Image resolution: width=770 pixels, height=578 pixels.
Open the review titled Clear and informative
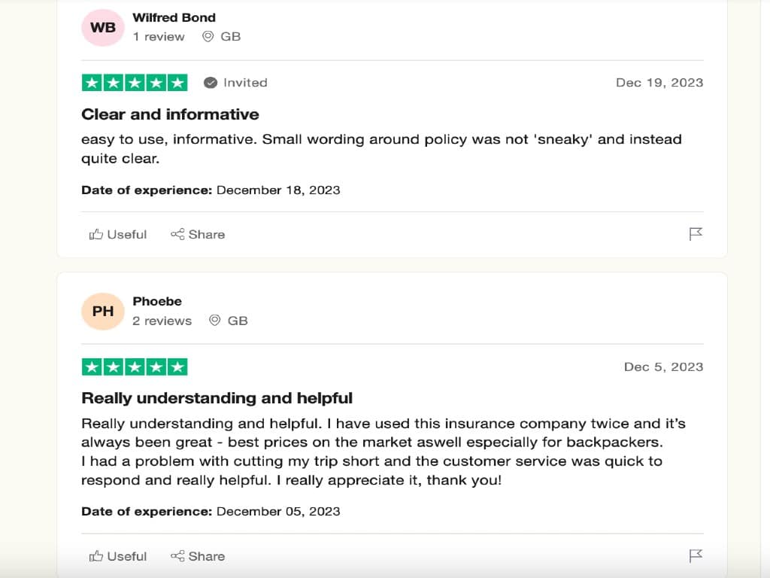click(170, 114)
